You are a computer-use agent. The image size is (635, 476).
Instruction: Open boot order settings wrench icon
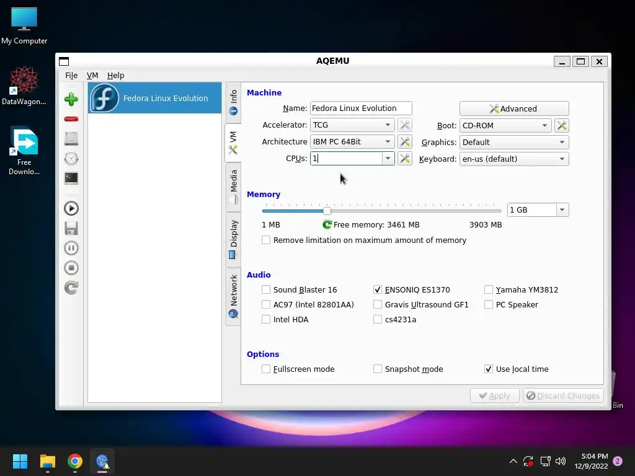click(562, 125)
